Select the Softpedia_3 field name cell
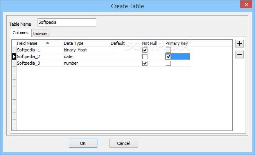Image resolution: width=255 pixels, height=155 pixels. (40, 63)
